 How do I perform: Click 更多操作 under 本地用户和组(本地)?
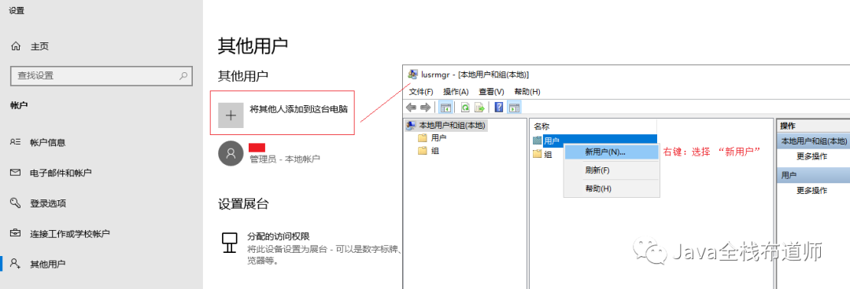[x=811, y=155]
